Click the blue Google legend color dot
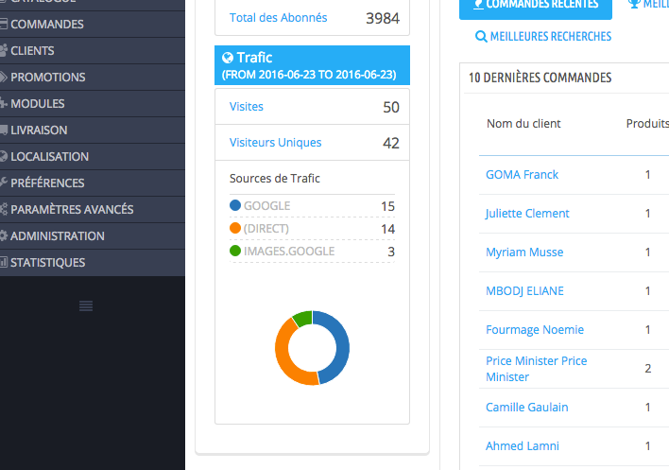 235,205
